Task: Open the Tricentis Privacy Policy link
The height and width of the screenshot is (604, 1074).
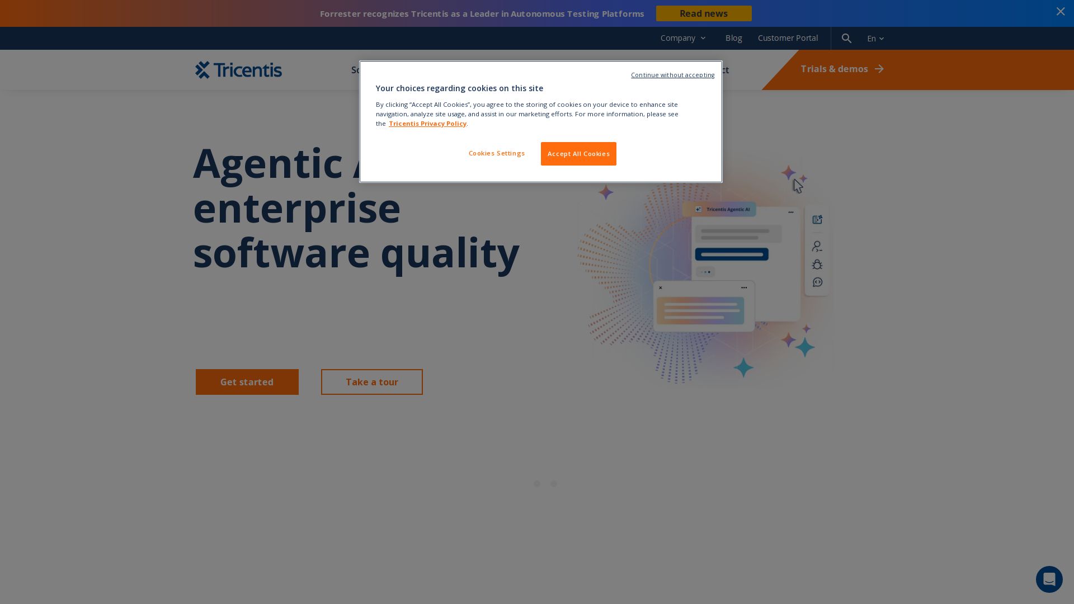Action: point(427,124)
